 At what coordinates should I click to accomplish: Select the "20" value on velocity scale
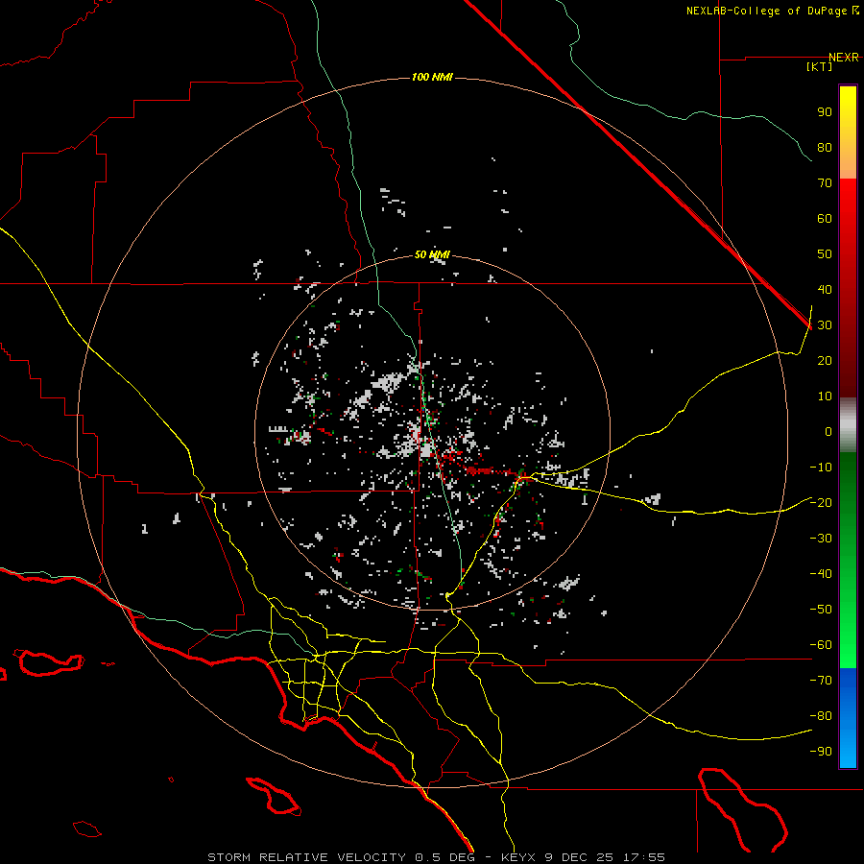(x=825, y=361)
